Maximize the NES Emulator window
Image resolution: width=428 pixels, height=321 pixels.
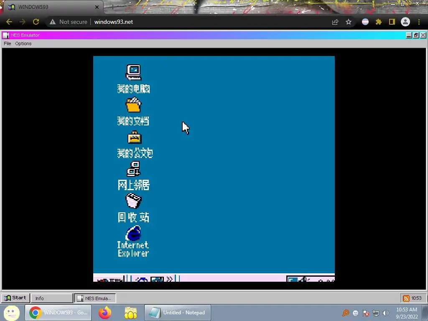pos(416,35)
